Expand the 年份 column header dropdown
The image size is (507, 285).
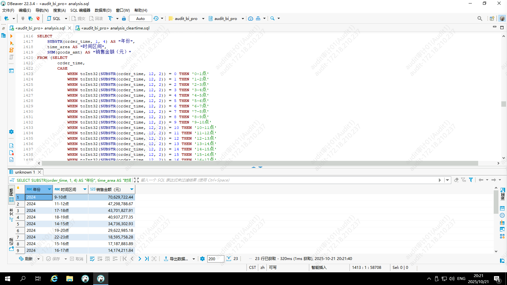pos(49,189)
